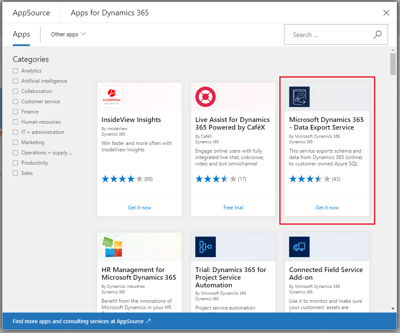Image resolution: width=400 pixels, height=333 pixels.
Task: Check the Sales category
Action: click(15, 173)
